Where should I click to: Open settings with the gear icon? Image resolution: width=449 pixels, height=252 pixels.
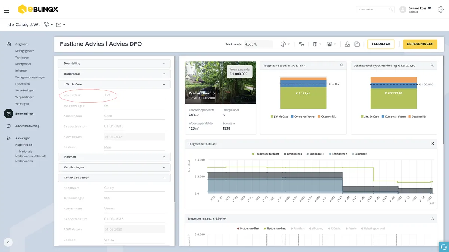(x=440, y=10)
